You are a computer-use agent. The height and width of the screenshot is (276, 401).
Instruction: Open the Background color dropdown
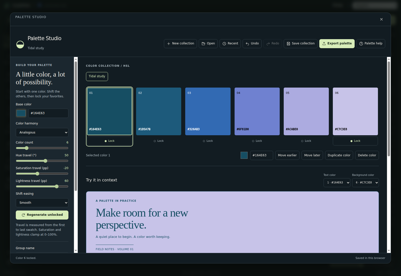[365, 183]
